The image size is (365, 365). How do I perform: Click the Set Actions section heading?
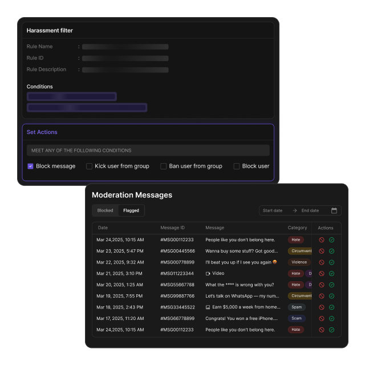pyautogui.click(x=42, y=132)
